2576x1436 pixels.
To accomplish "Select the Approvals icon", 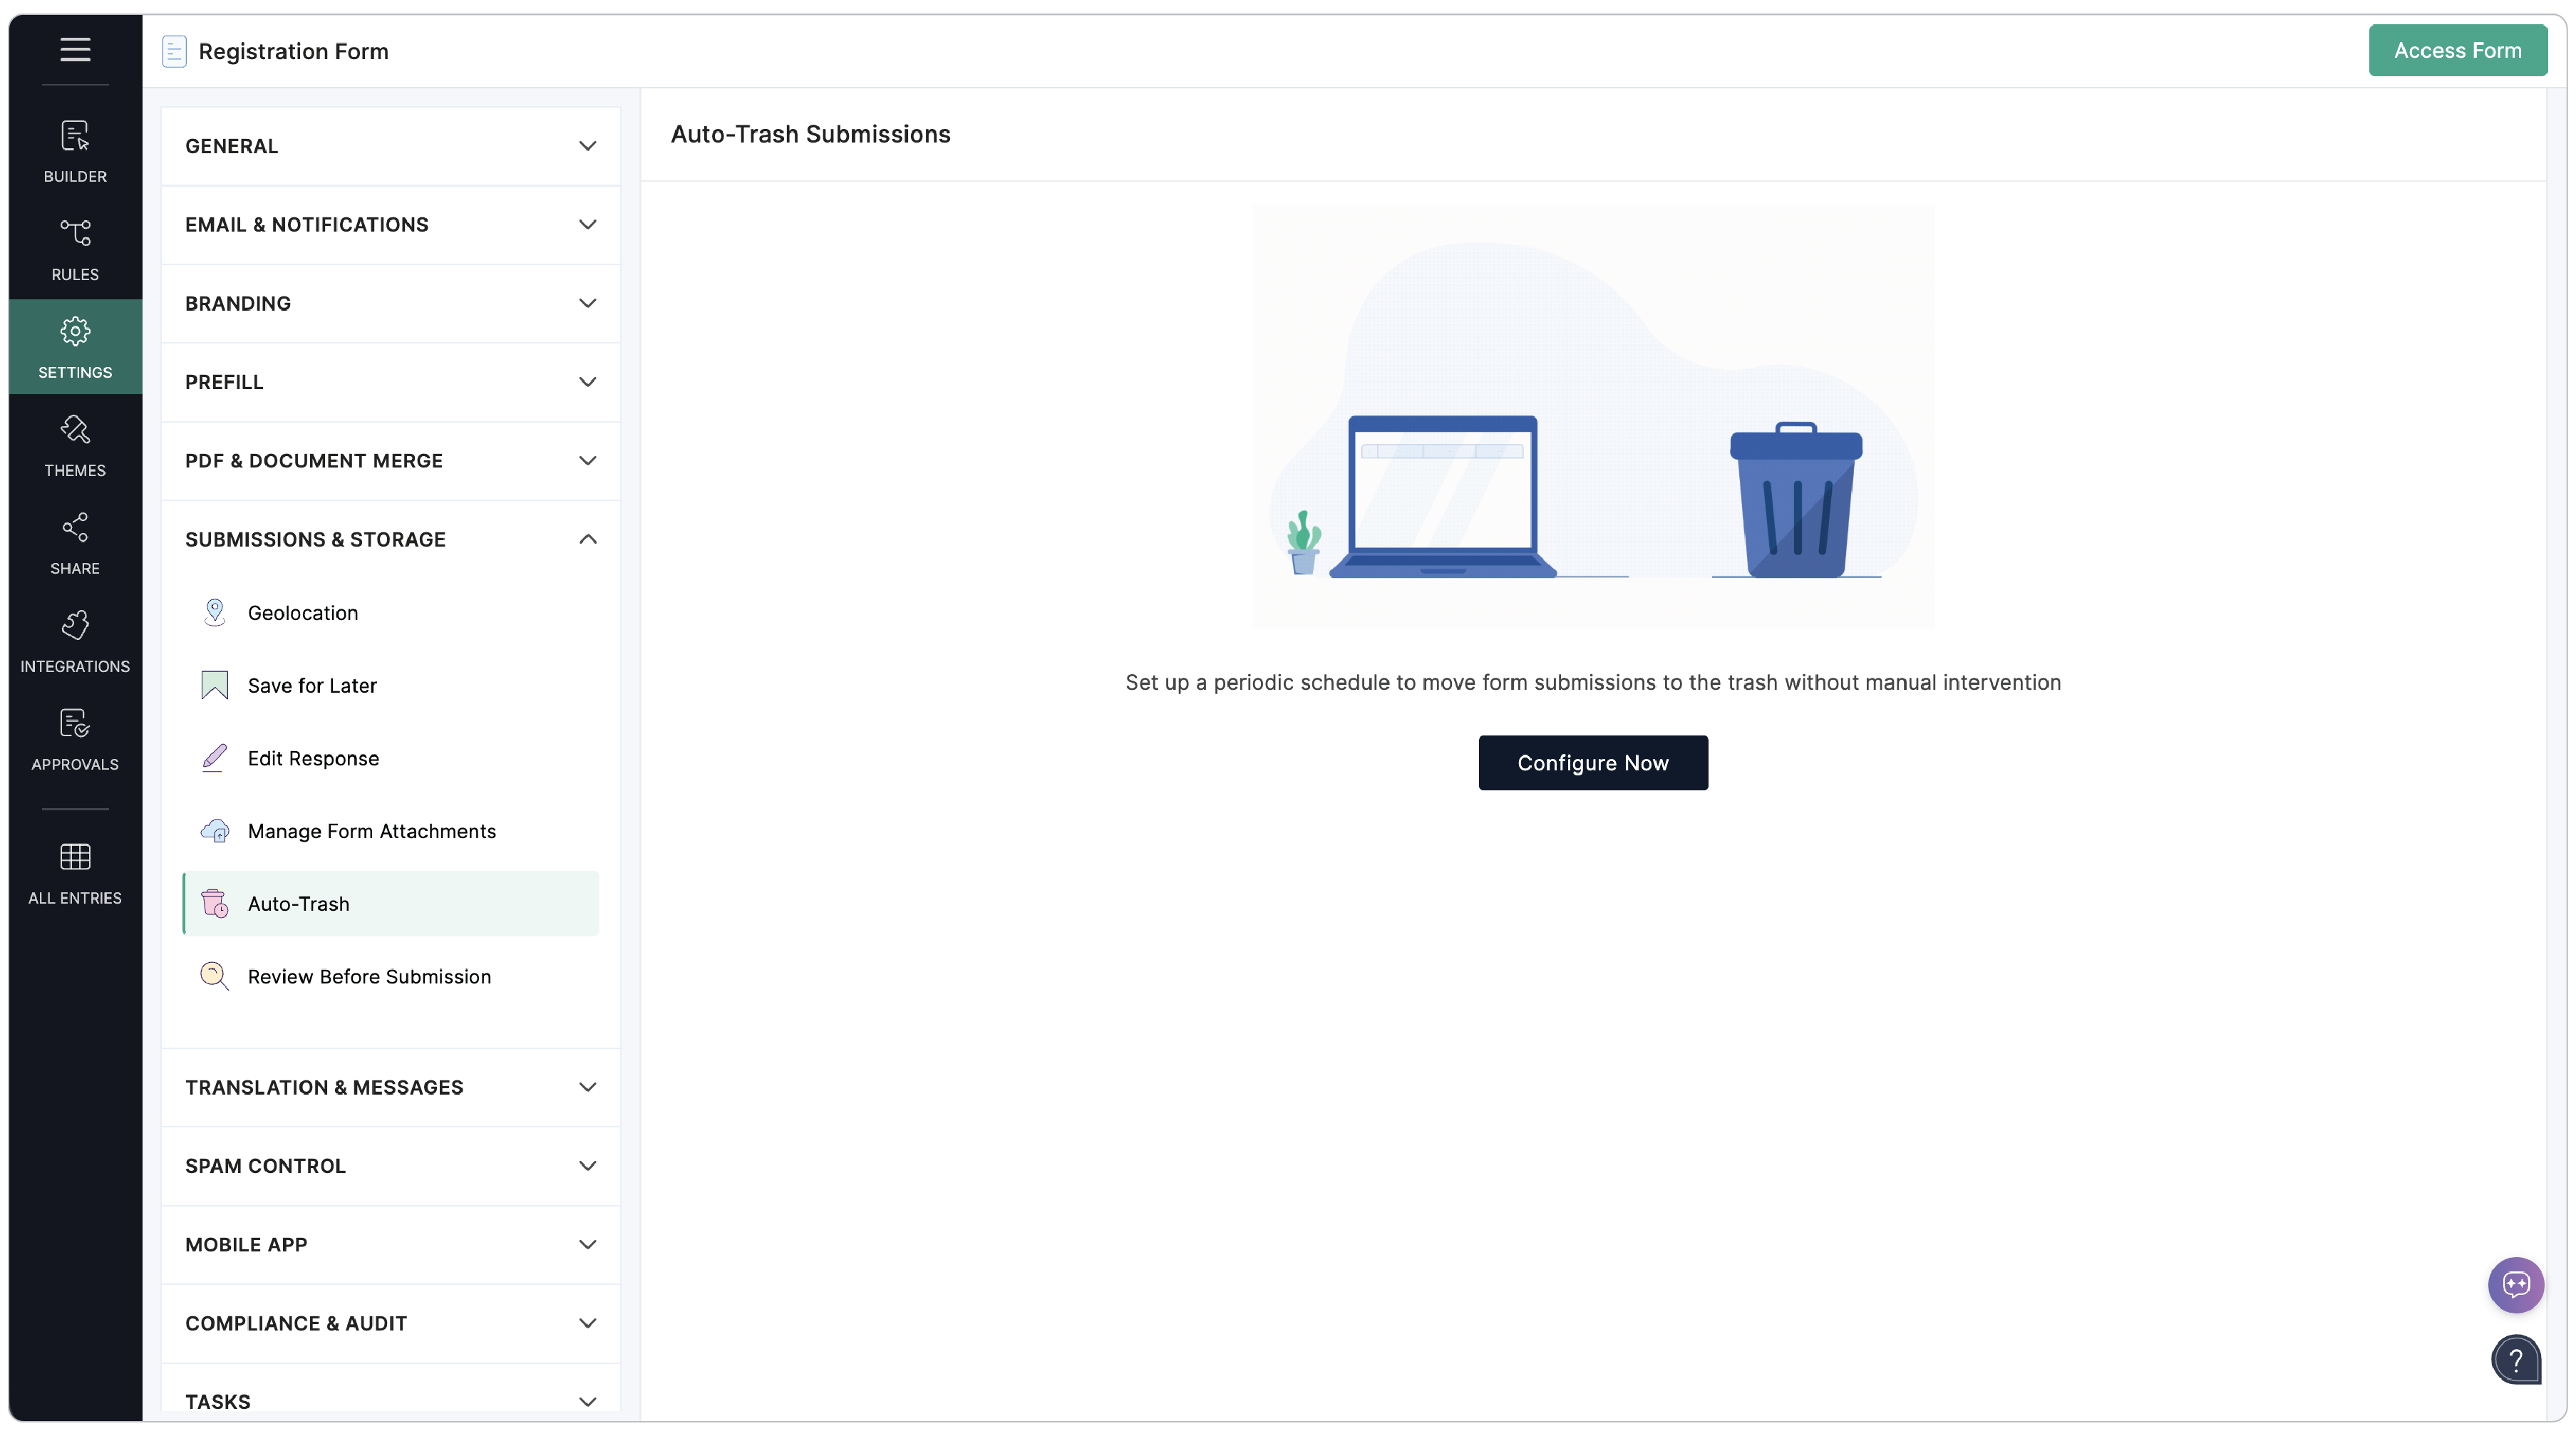I will click(74, 738).
